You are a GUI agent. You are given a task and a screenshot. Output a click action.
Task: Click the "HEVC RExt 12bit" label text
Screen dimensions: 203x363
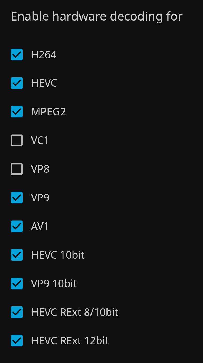(70, 341)
